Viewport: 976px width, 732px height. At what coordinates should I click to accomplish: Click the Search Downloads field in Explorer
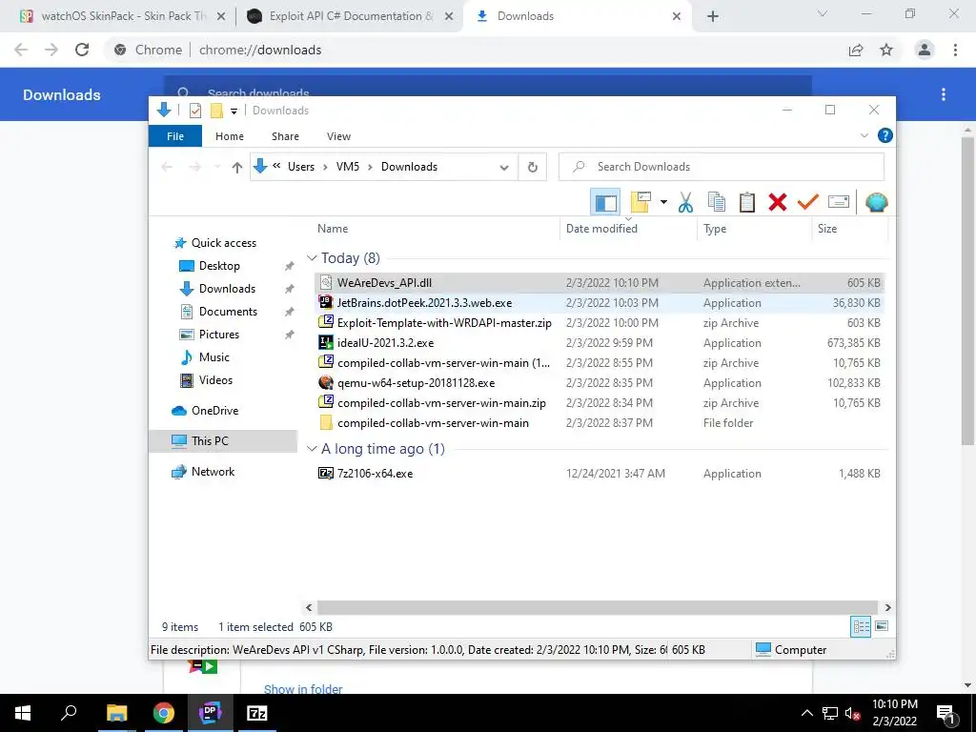pos(721,167)
